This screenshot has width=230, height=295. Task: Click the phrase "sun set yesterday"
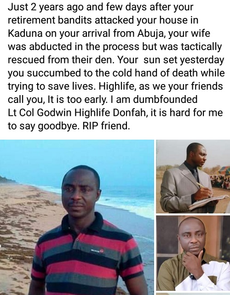tap(184, 60)
